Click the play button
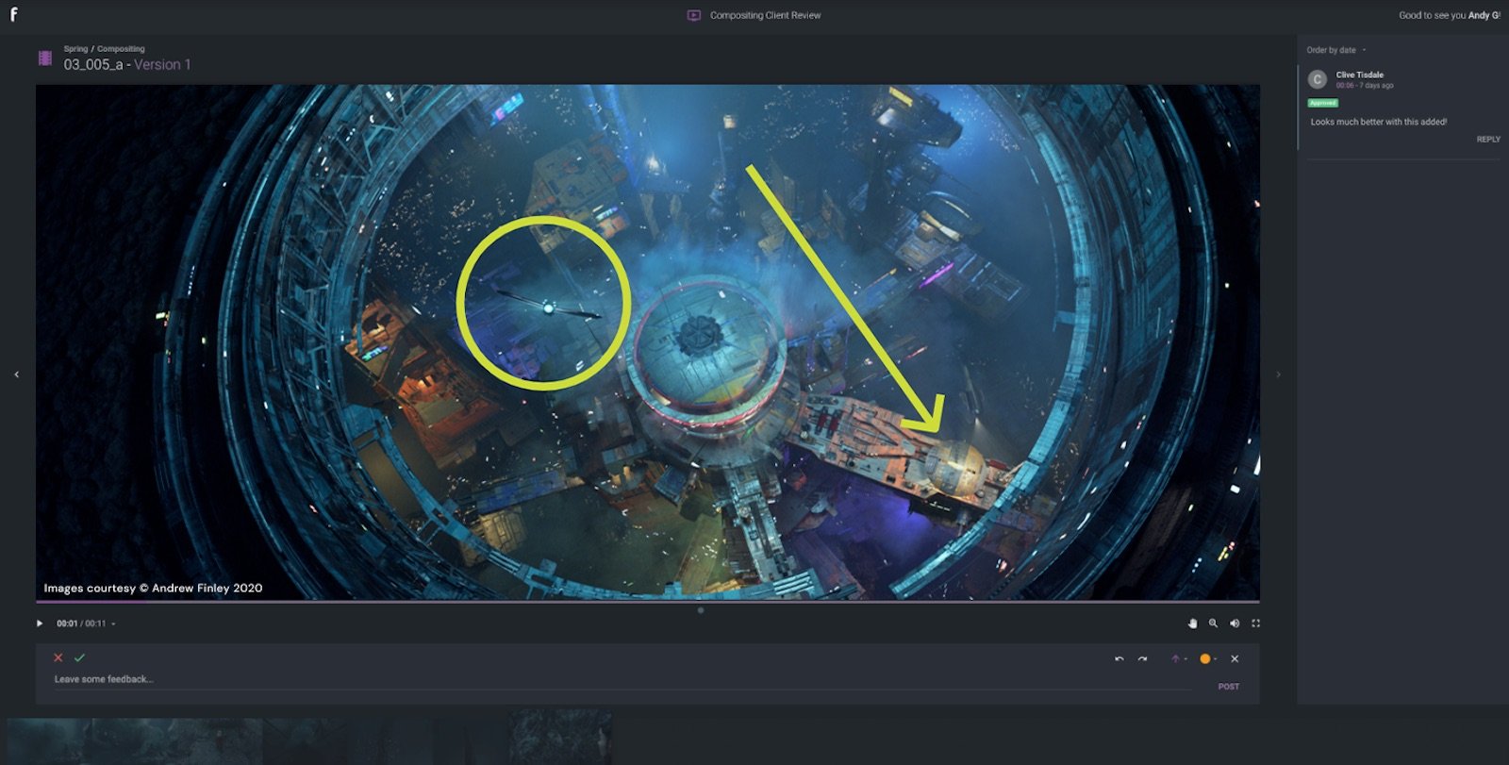The height and width of the screenshot is (765, 1509). (x=40, y=624)
